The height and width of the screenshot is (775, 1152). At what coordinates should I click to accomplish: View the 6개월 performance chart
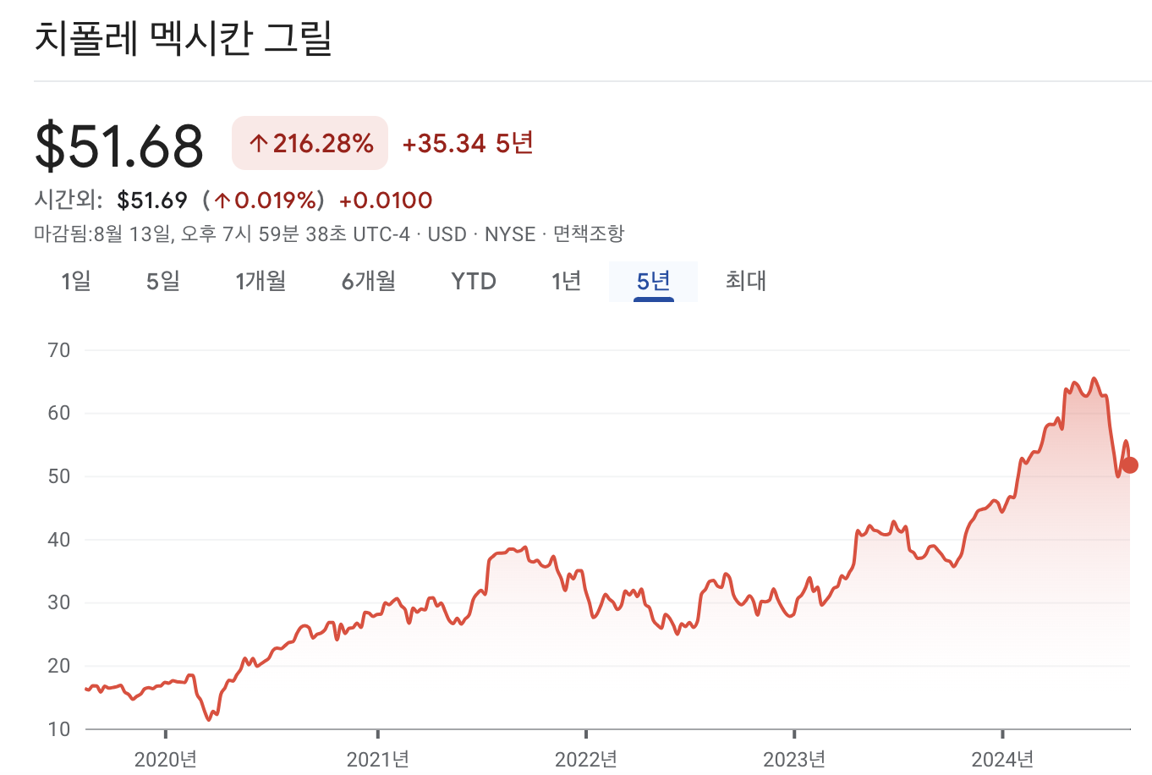coord(368,281)
